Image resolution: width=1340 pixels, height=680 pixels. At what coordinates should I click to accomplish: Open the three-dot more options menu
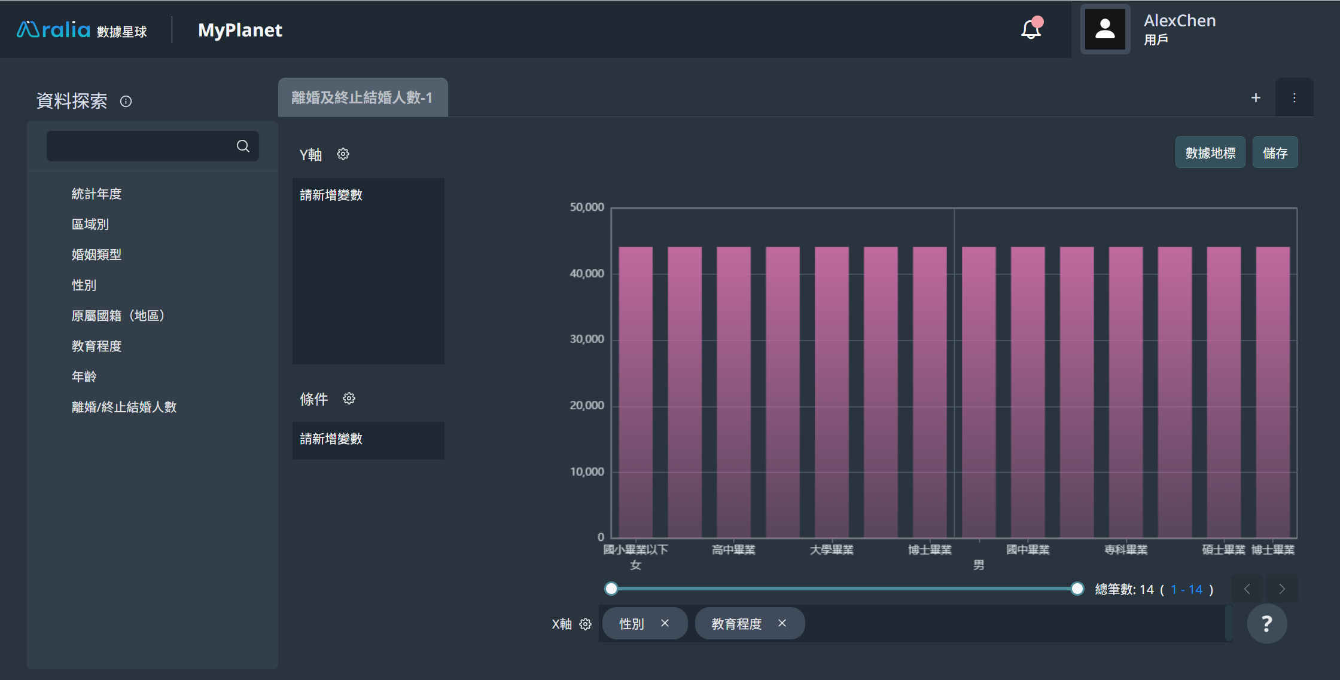[1294, 97]
